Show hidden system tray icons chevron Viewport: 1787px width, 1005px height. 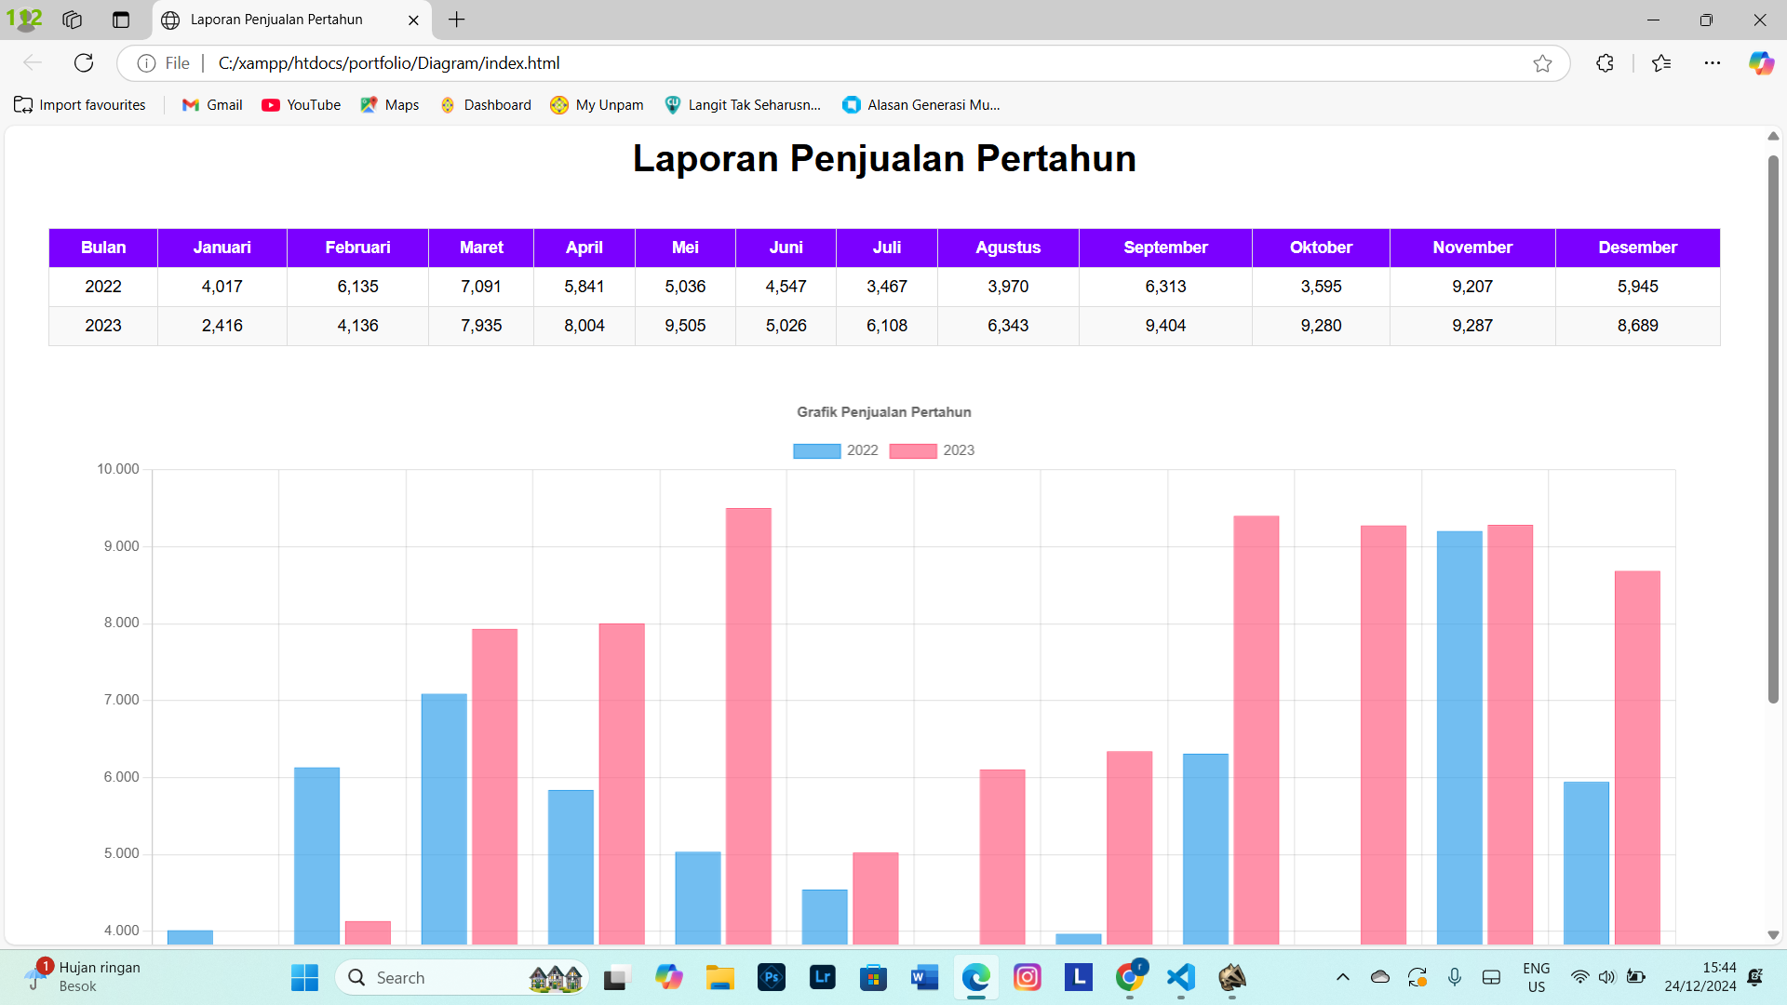pos(1342,977)
